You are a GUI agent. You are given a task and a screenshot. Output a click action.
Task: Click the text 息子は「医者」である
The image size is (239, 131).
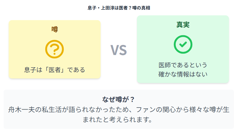click(55, 70)
